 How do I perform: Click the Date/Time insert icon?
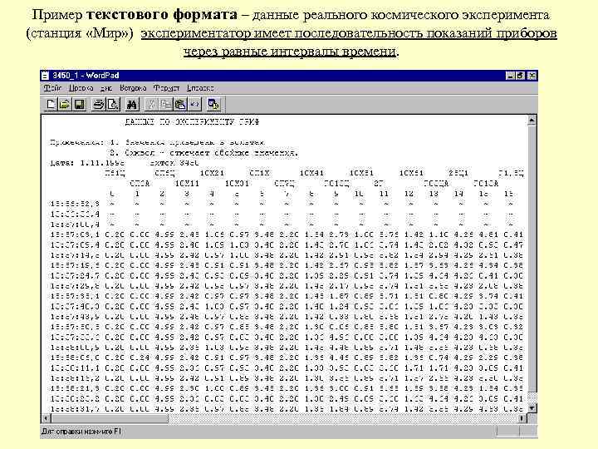coord(213,104)
